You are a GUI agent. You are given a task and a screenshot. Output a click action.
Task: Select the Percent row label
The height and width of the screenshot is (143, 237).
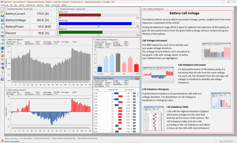coord(11,33)
